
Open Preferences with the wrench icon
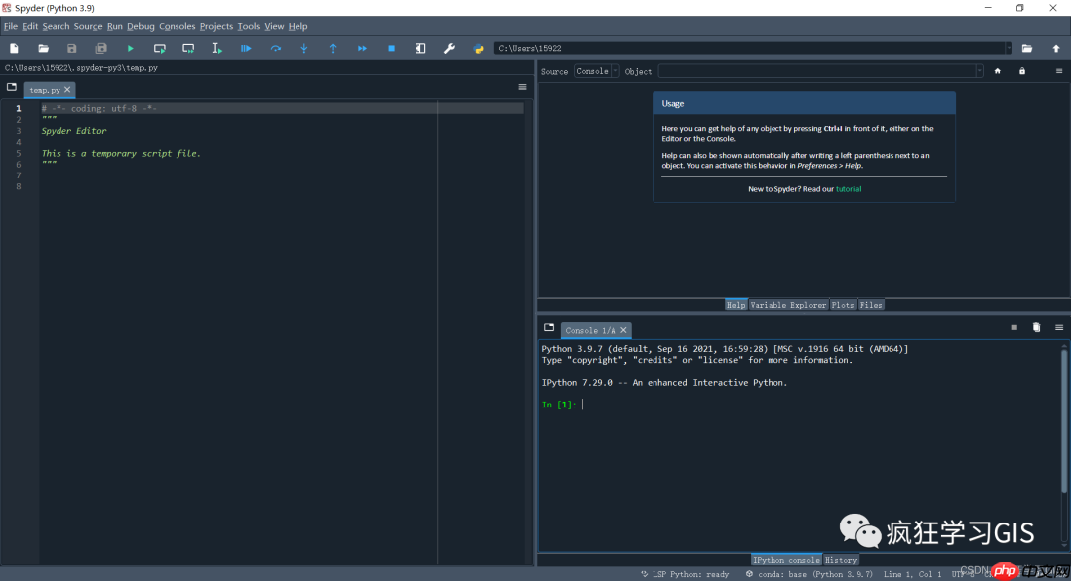pos(449,48)
